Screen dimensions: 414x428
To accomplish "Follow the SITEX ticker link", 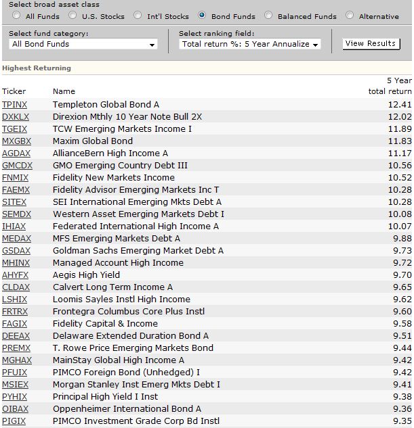I will pyautogui.click(x=14, y=202).
